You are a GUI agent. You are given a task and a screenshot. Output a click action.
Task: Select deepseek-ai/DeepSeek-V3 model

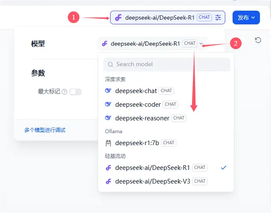pos(166,181)
